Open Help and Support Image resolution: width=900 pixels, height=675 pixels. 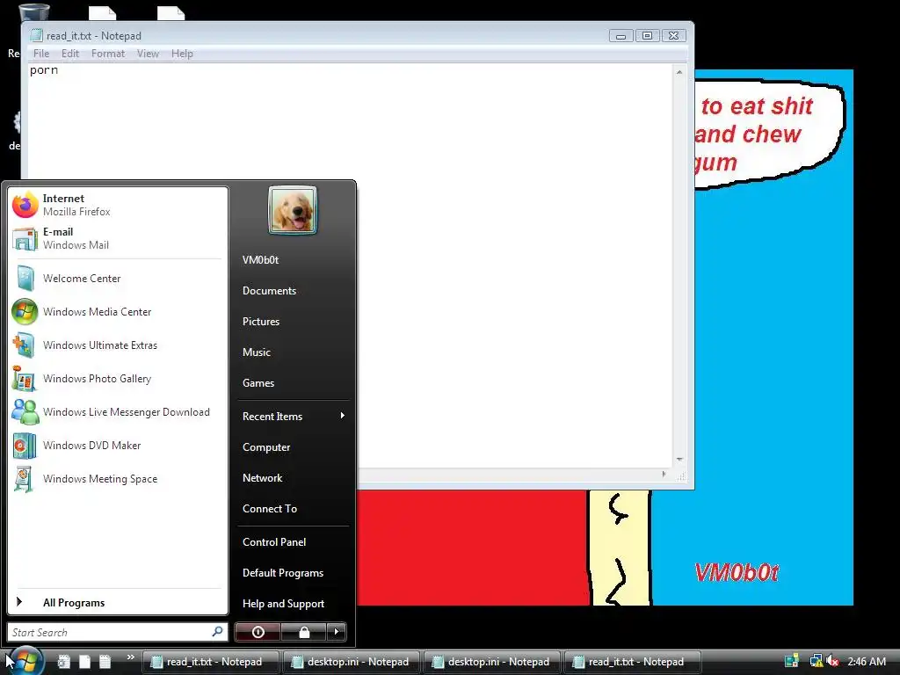(x=293, y=604)
